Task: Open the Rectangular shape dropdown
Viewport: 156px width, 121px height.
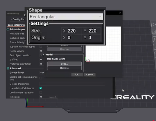Action: coord(66,17)
